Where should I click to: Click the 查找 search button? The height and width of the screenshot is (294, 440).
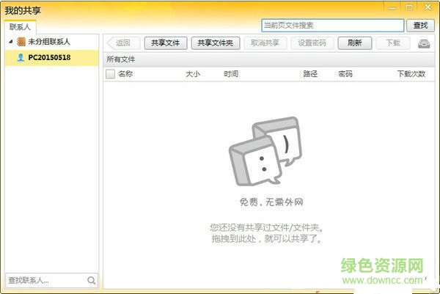pyautogui.click(x=420, y=26)
